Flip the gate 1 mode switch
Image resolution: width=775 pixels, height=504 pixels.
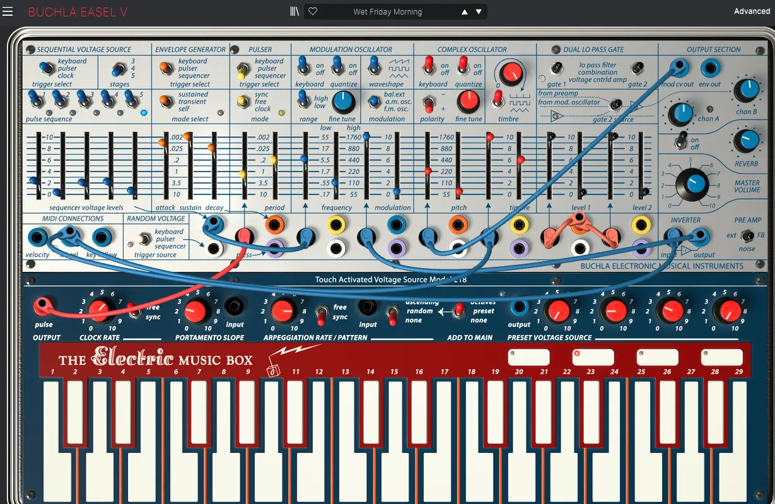click(556, 68)
